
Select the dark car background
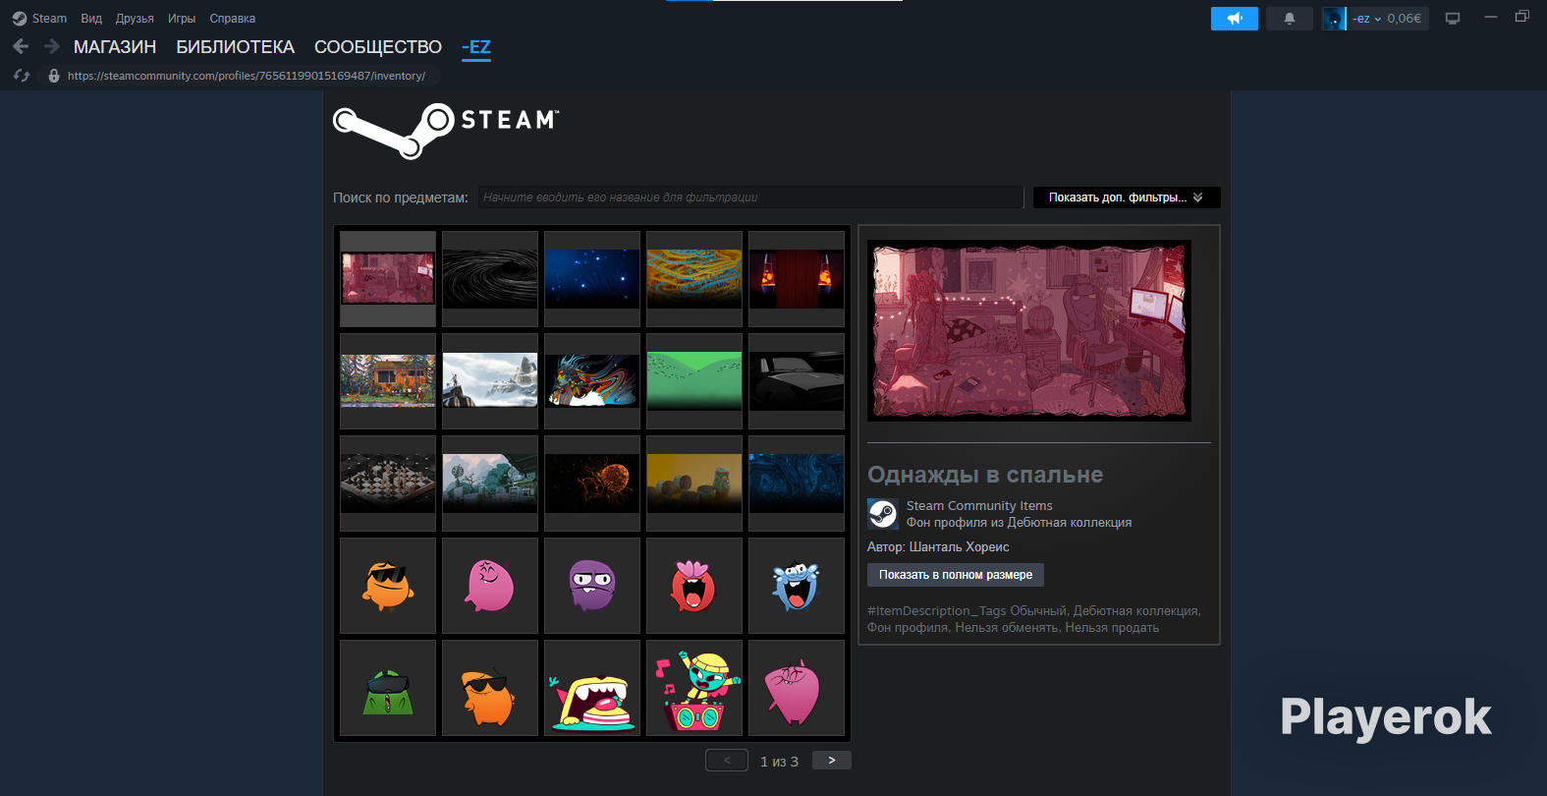pyautogui.click(x=797, y=381)
